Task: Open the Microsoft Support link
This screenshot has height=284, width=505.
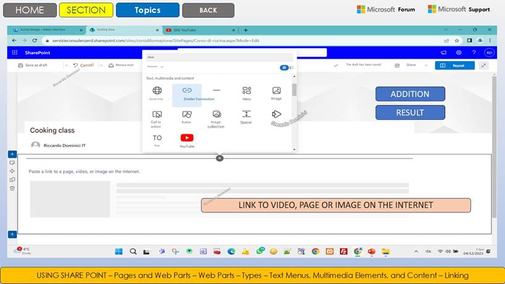Action: pos(459,9)
